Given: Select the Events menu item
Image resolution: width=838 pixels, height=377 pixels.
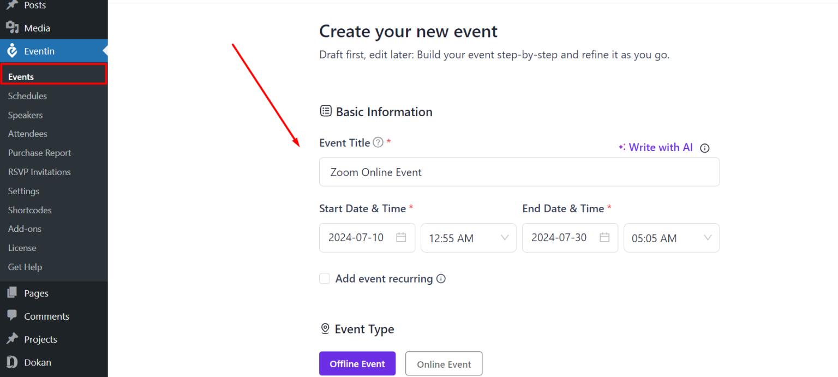Looking at the screenshot, I should pyautogui.click(x=22, y=76).
